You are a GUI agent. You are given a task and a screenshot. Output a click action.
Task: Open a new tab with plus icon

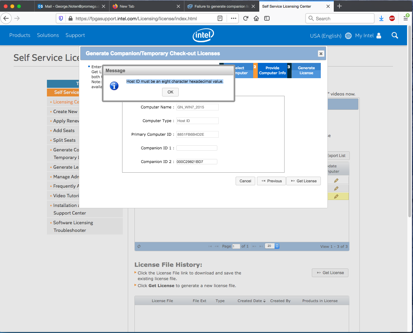coord(339,6)
